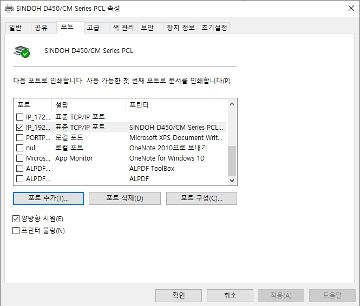Select the 'OneNote 2010으로 보내기' row
The width and height of the screenshot is (360, 306).
coord(120,148)
